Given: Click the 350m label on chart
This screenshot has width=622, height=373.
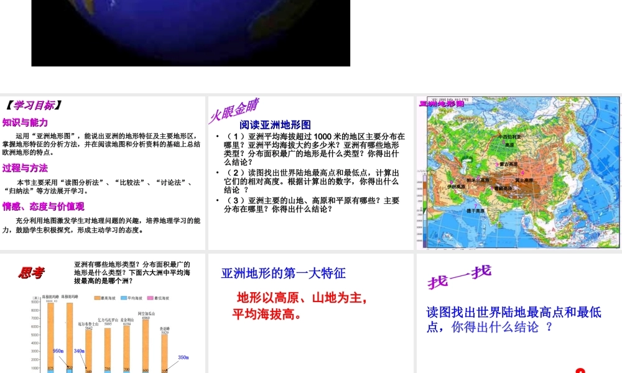Looking at the screenshot, I should [x=183, y=357].
